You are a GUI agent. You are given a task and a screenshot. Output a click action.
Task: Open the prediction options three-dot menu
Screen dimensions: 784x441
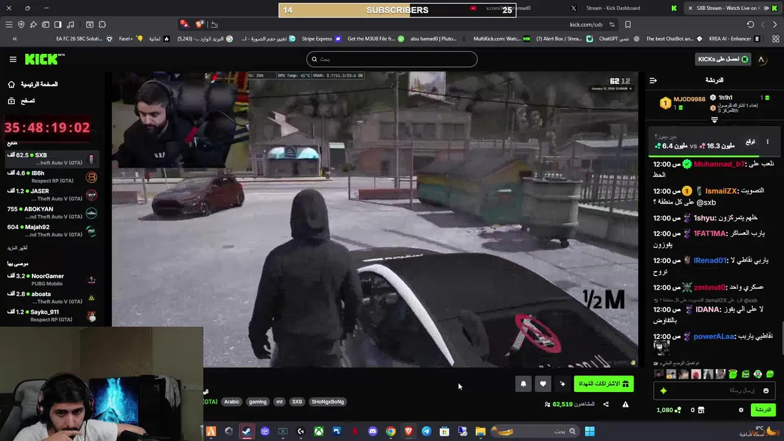tap(767, 142)
